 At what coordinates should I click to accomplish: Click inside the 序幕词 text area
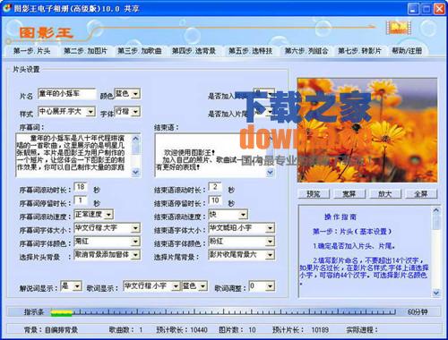pyautogui.click(x=73, y=155)
